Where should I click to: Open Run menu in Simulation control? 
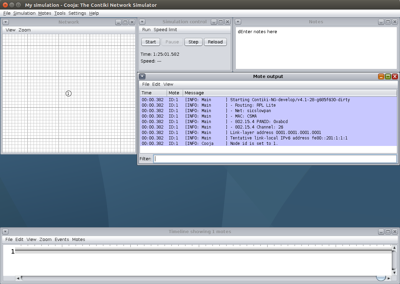(x=146, y=30)
